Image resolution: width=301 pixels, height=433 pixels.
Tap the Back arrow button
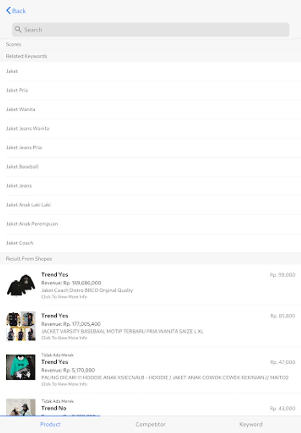point(15,11)
